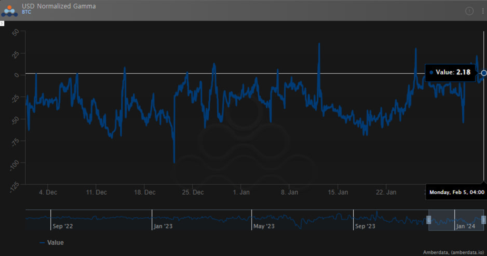Screen dimensions: 487x256
Task: Click May '23 in the navigator
Action: (x=263, y=226)
